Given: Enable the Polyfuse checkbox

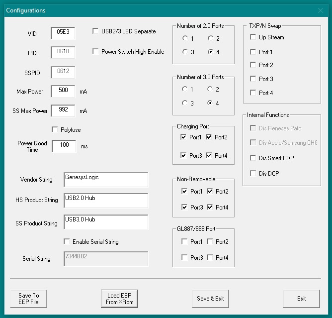Looking at the screenshot, I should tap(55, 129).
